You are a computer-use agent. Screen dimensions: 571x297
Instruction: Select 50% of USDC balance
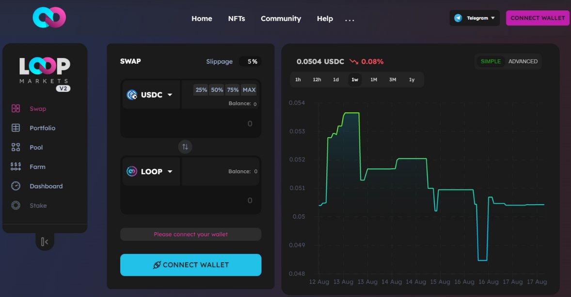click(217, 89)
